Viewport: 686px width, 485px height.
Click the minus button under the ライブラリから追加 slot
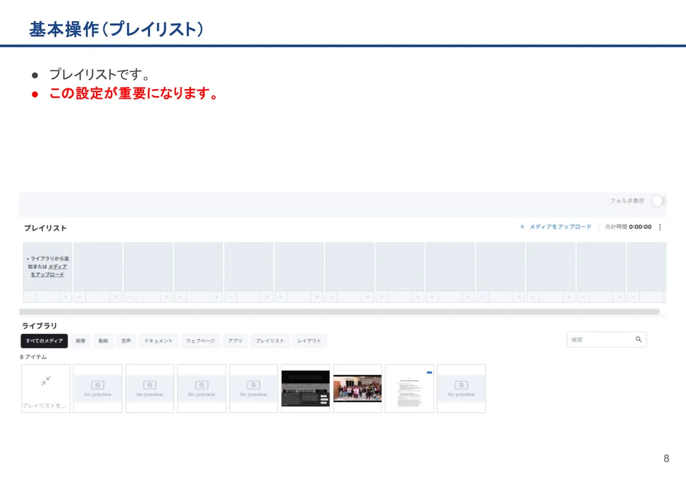point(29,296)
